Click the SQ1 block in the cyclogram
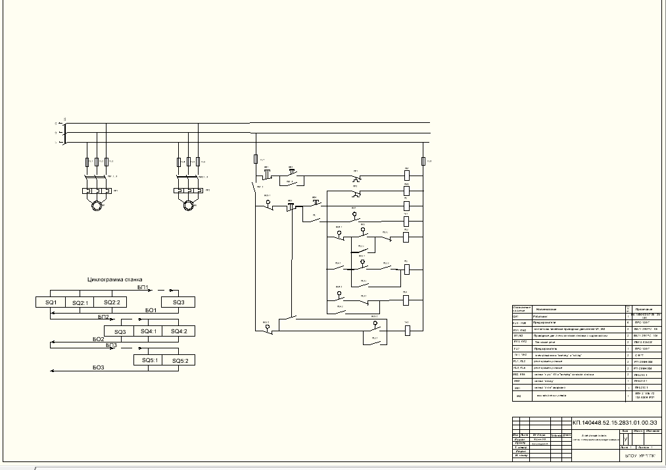666x470 pixels. tap(51, 302)
